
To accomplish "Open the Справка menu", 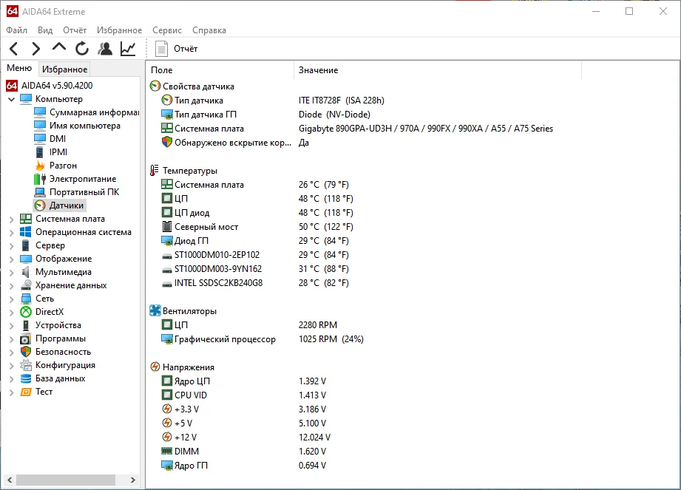I will 209,30.
